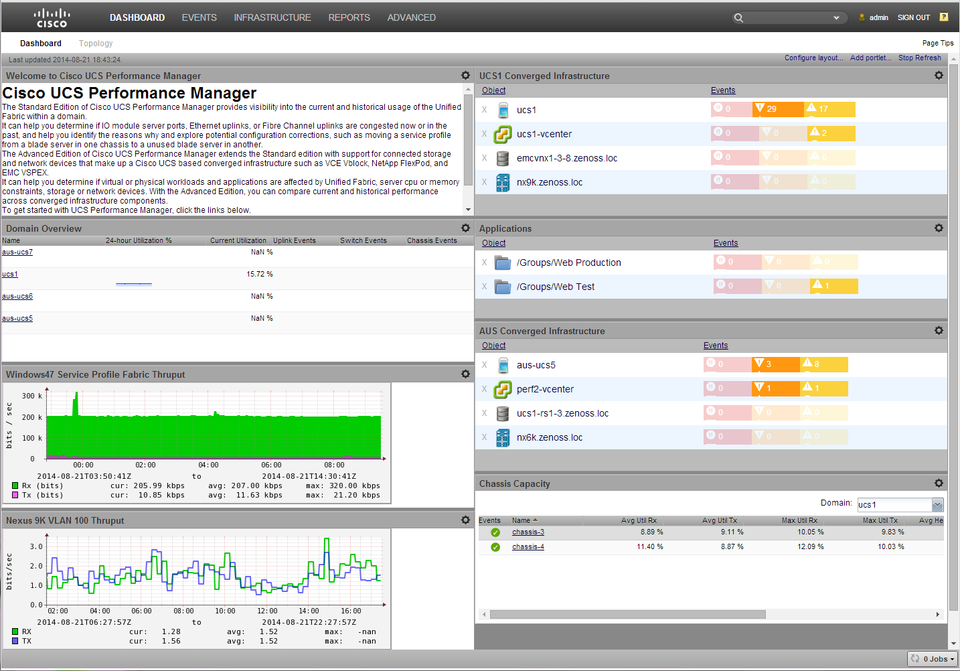Open chassis-3 link
Viewport: 960px width, 671px height.
528,532
